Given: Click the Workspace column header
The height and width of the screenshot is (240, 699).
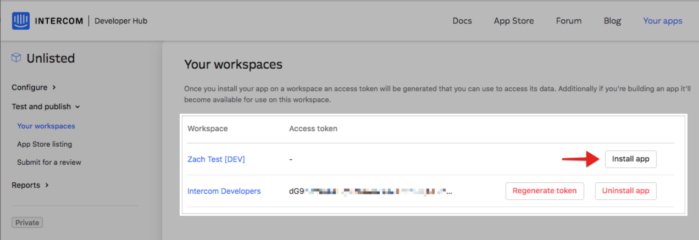Looking at the screenshot, I should [208, 129].
